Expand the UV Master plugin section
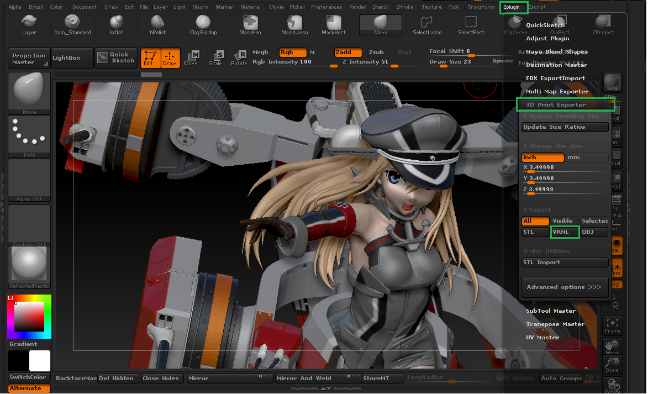The width and height of the screenshot is (648, 394). (542, 338)
